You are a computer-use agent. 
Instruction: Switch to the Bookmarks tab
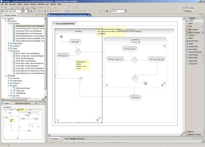pyautogui.click(x=81, y=139)
